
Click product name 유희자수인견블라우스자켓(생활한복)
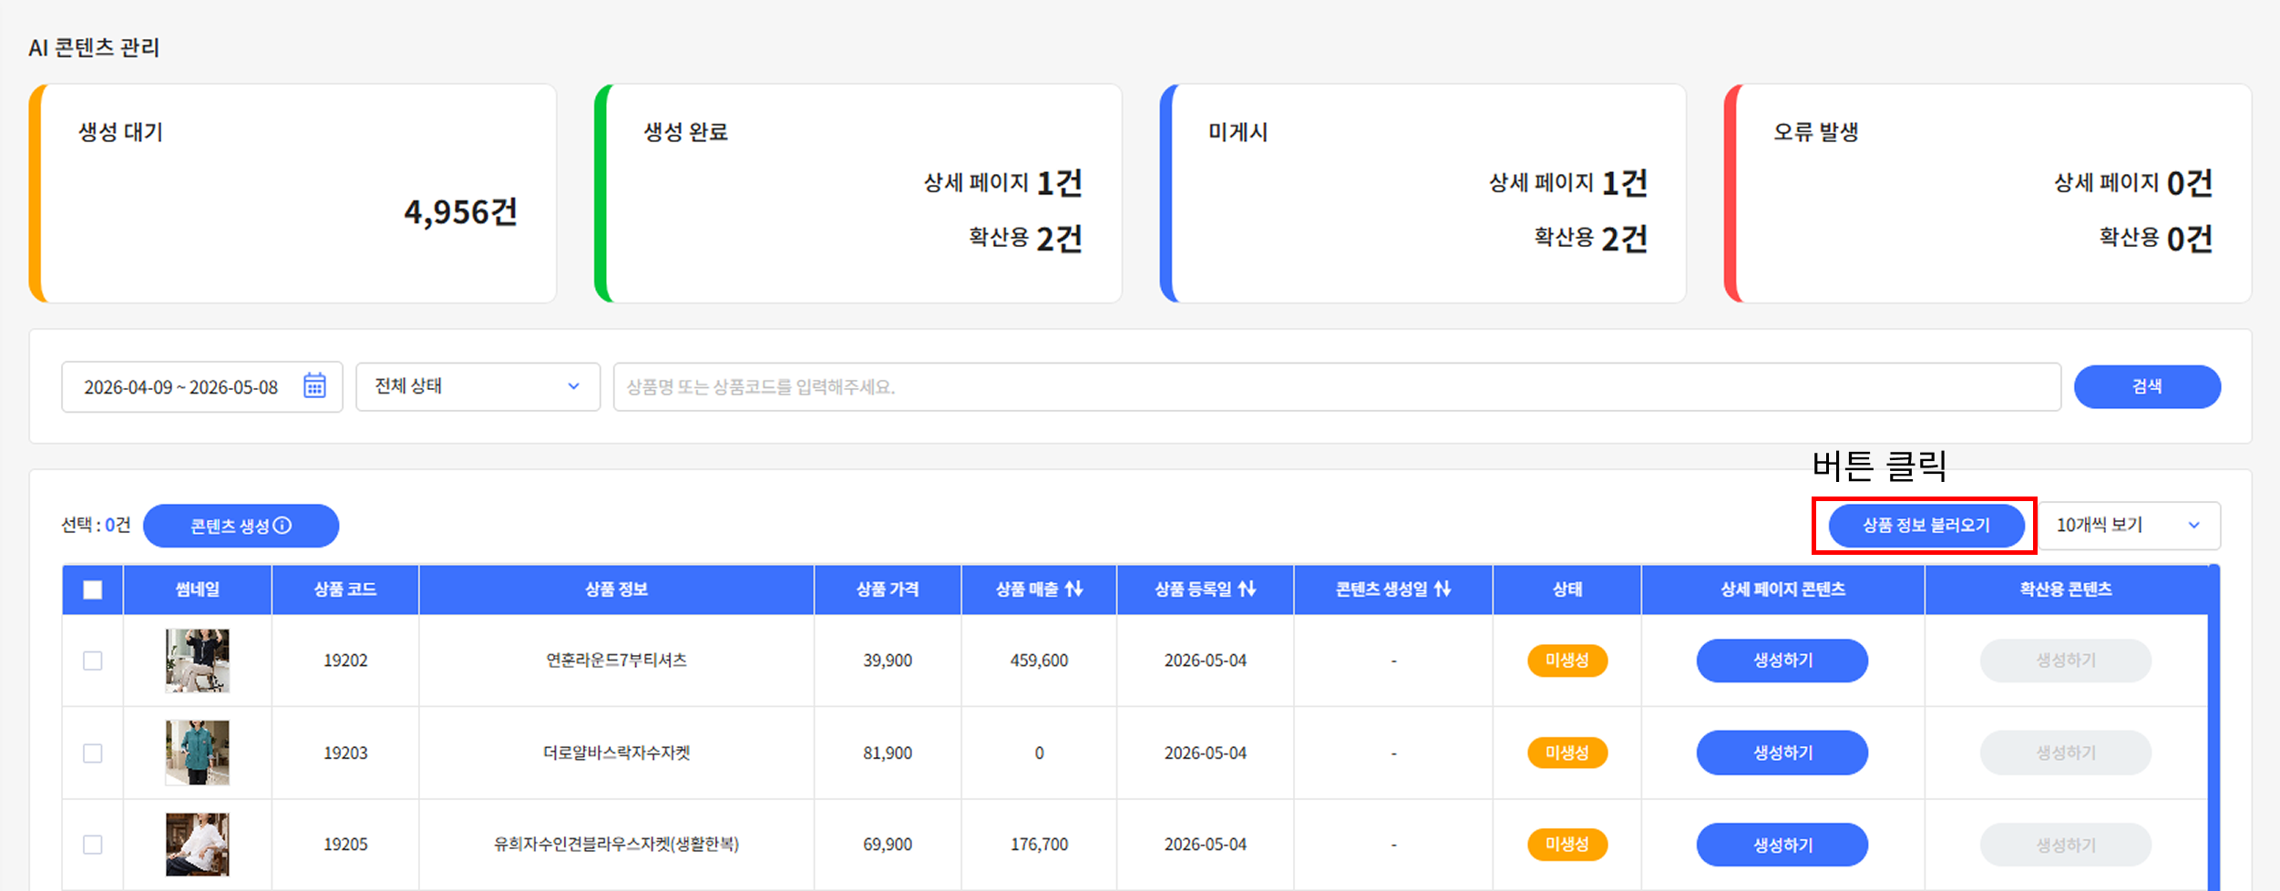pos(616,845)
